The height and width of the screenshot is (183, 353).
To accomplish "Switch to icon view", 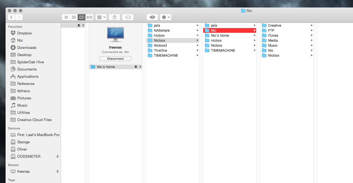I will (x=66, y=17).
